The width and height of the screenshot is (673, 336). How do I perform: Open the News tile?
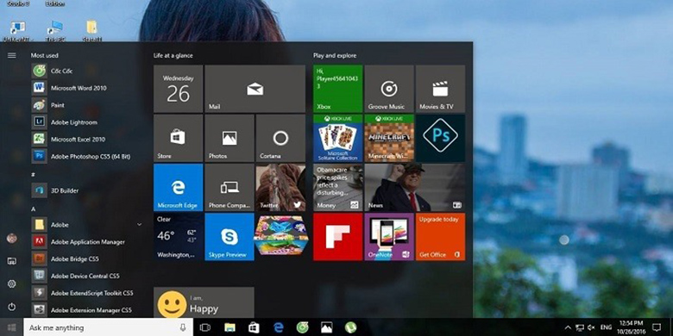pyautogui.click(x=415, y=187)
